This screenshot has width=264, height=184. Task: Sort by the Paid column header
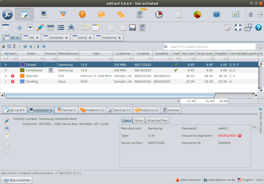pyautogui.click(x=176, y=53)
